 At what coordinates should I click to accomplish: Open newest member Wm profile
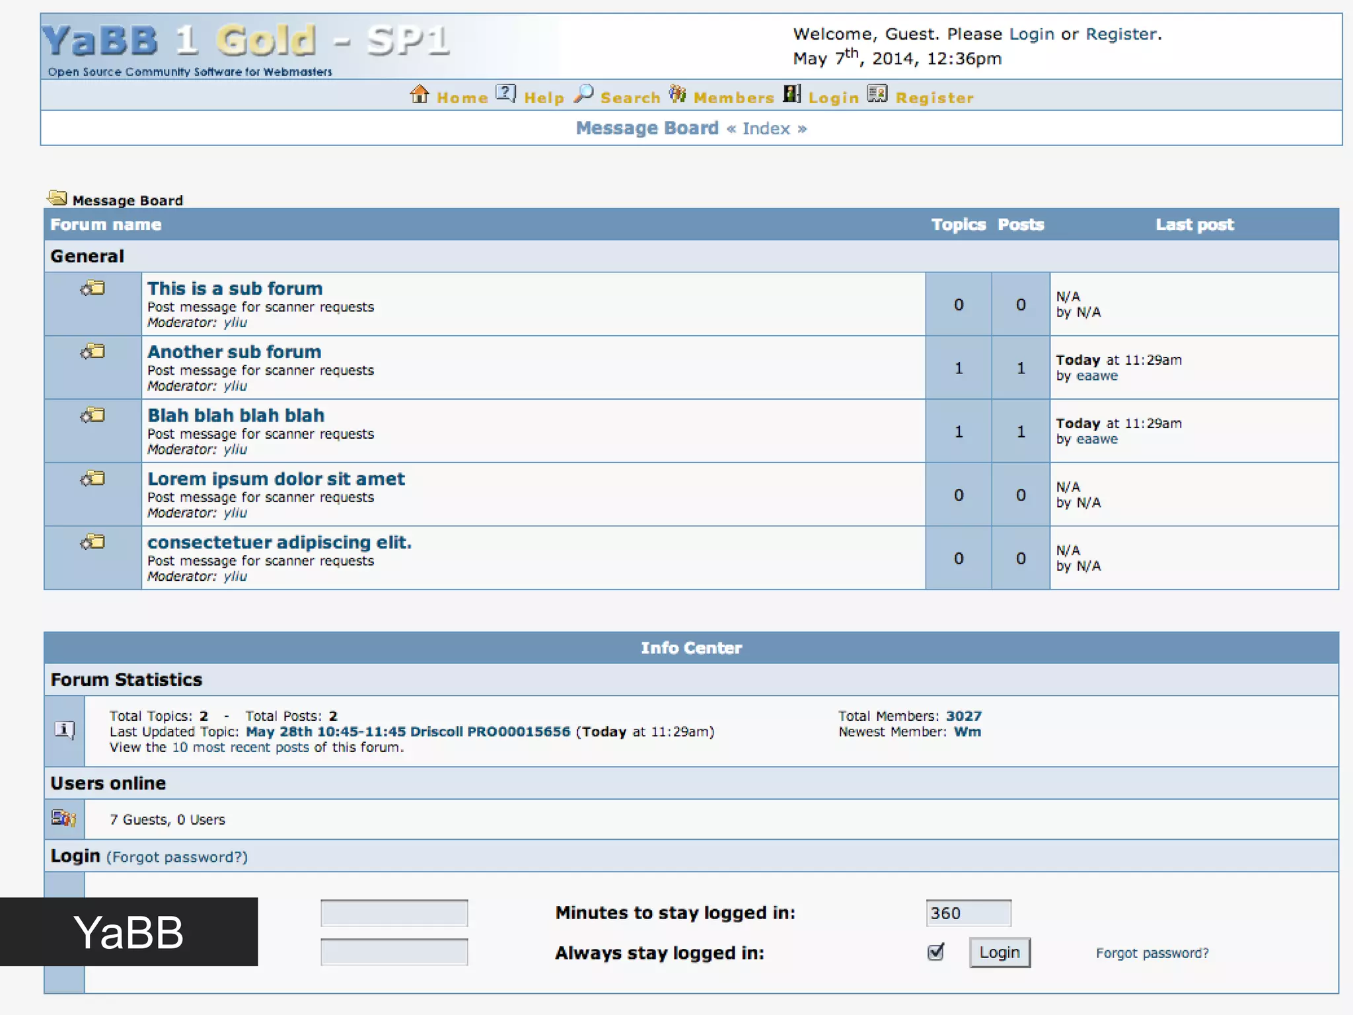point(967,732)
